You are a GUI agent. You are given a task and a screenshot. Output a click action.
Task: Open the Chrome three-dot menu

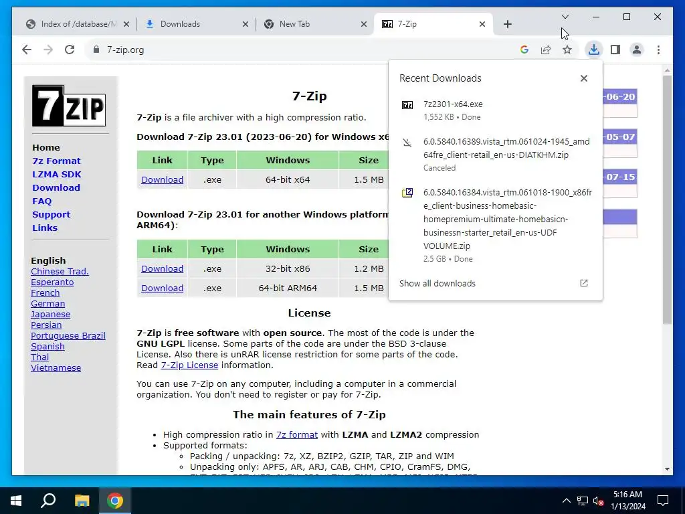[x=658, y=50]
